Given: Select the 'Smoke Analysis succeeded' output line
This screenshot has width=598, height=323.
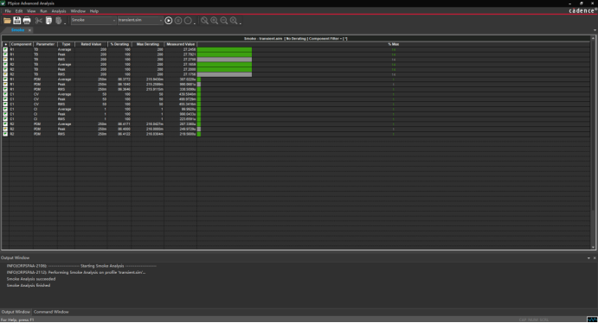Looking at the screenshot, I should pos(31,279).
